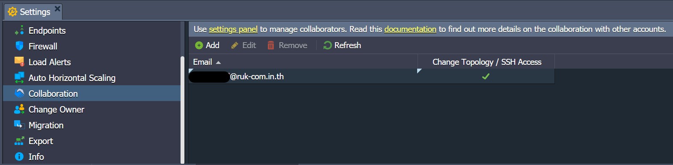The width and height of the screenshot is (673, 165).
Task: Edit the selected collaborator
Action: [243, 45]
